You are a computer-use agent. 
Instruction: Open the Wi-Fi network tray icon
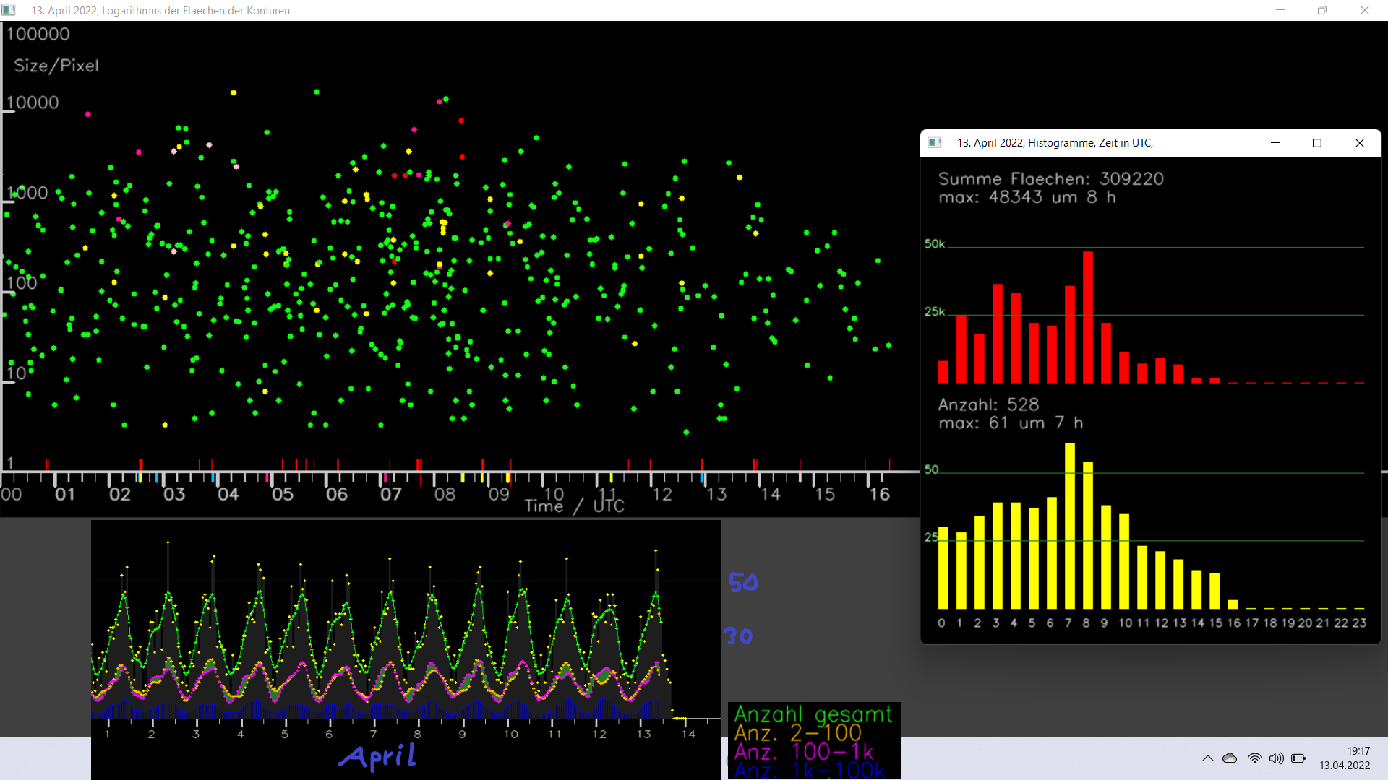coord(1254,758)
